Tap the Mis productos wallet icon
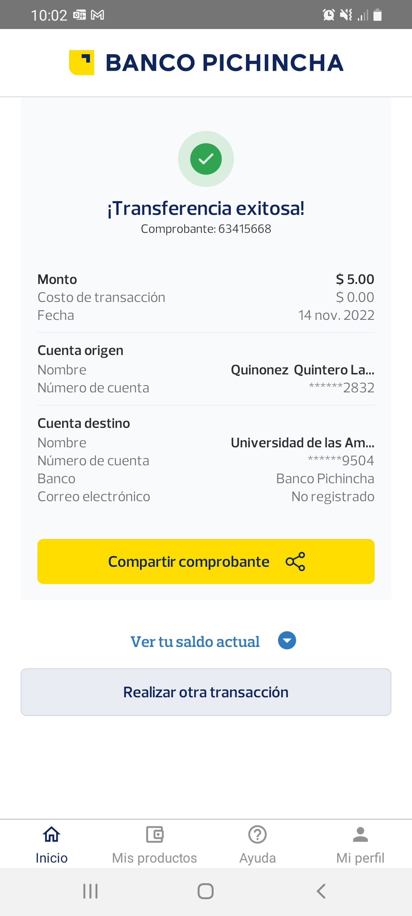The height and width of the screenshot is (916, 412). tap(154, 834)
